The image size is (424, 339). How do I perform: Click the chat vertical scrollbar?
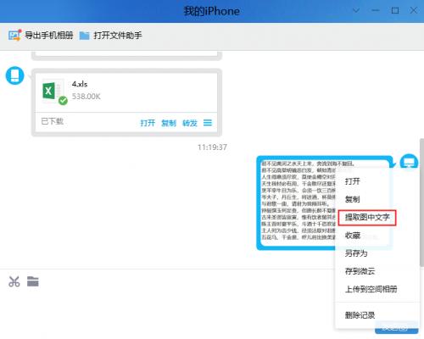pyautogui.click(x=421, y=203)
